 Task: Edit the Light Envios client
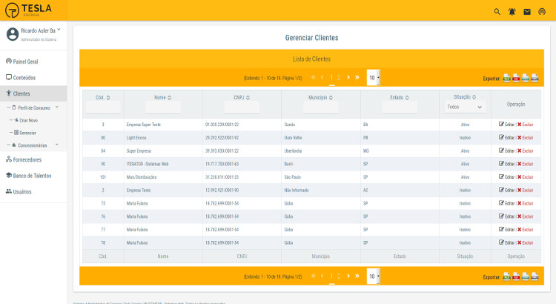click(x=506, y=138)
